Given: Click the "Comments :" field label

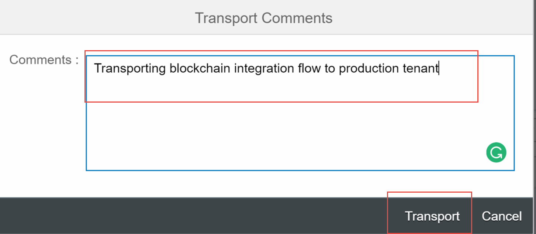Looking at the screenshot, I should pyautogui.click(x=44, y=60).
